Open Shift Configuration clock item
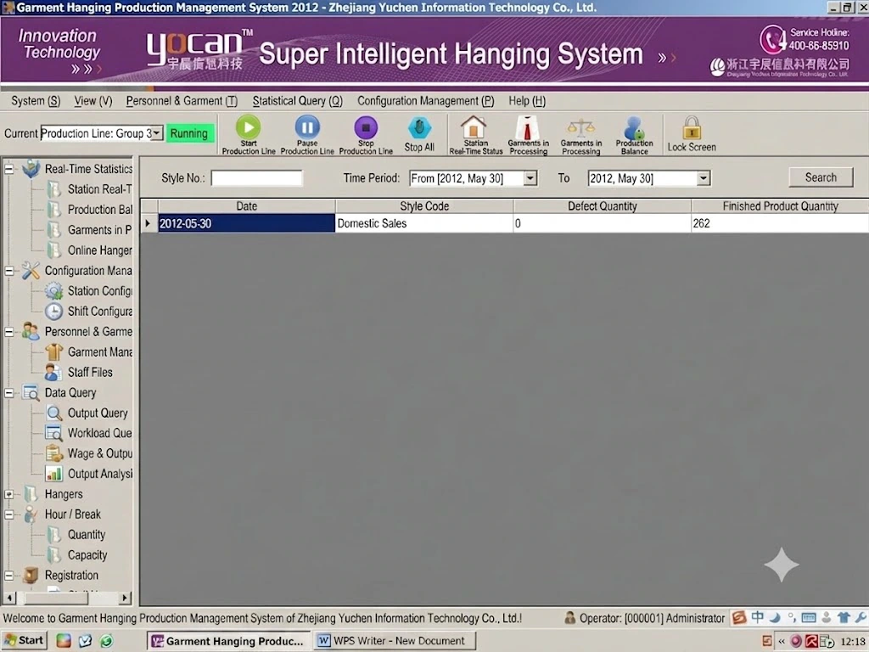The height and width of the screenshot is (652, 869). pyautogui.click(x=88, y=312)
